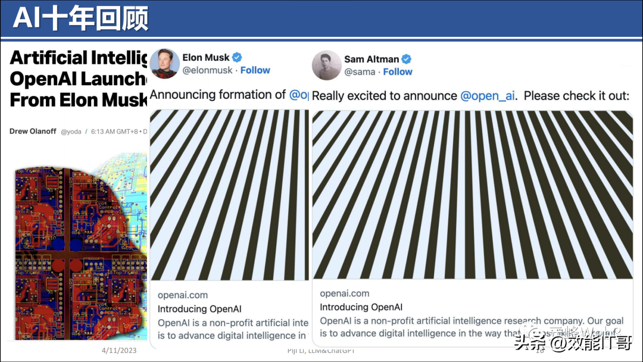This screenshot has width=643, height=362.
Task: Click the verified badge beside Sam Altman
Action: 407,59
